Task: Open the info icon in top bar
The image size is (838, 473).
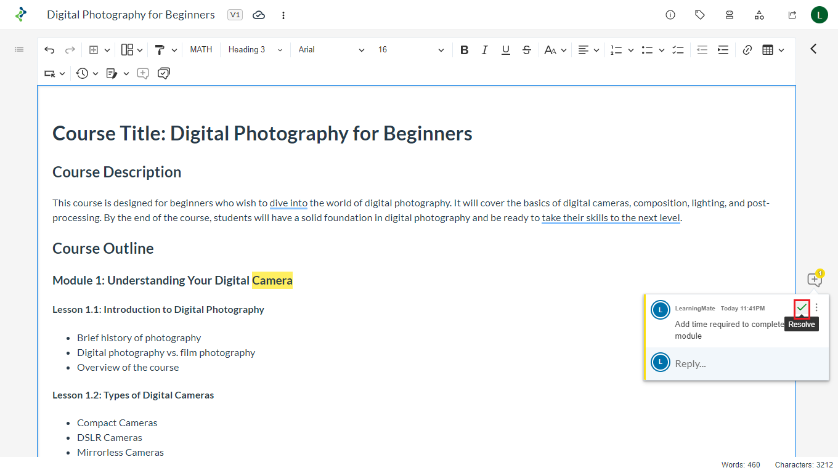Action: pos(670,15)
